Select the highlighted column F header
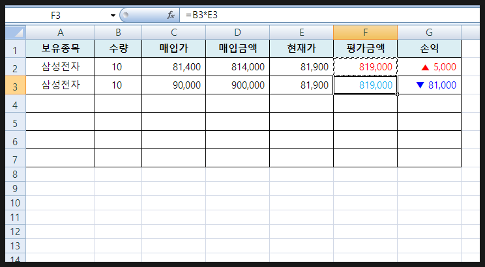Viewport: 485px width, 267px height. tap(365, 33)
